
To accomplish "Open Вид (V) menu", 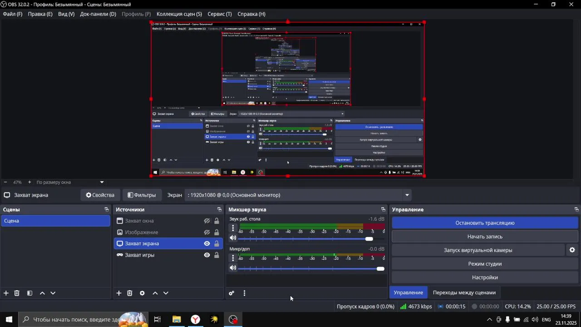I will 66,14.
